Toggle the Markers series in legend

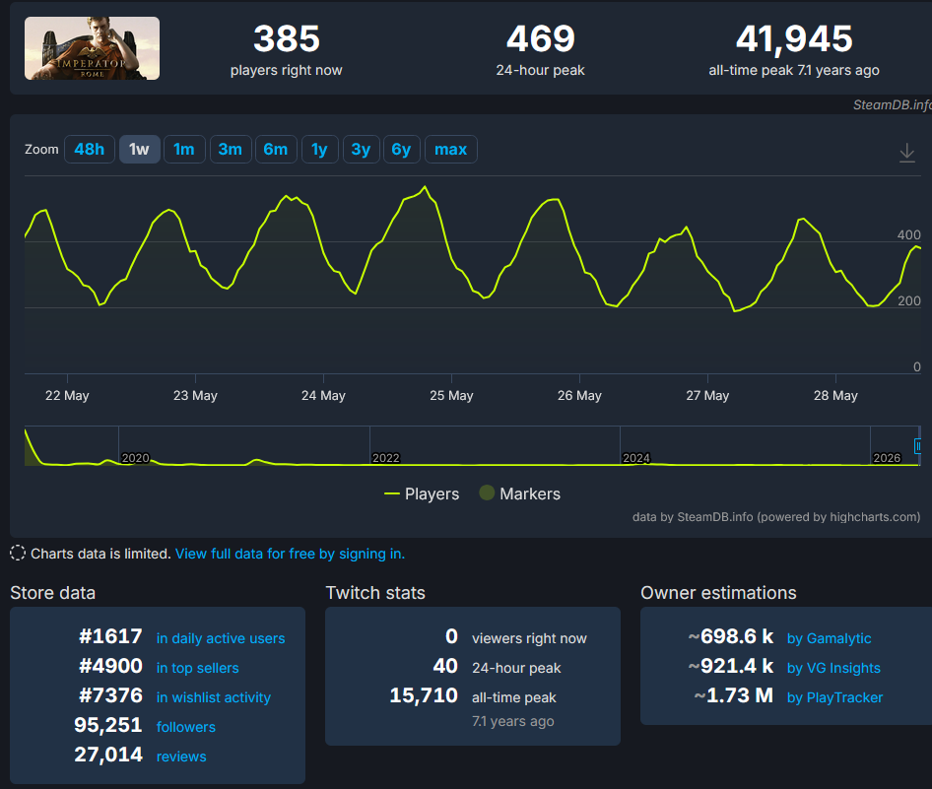520,493
